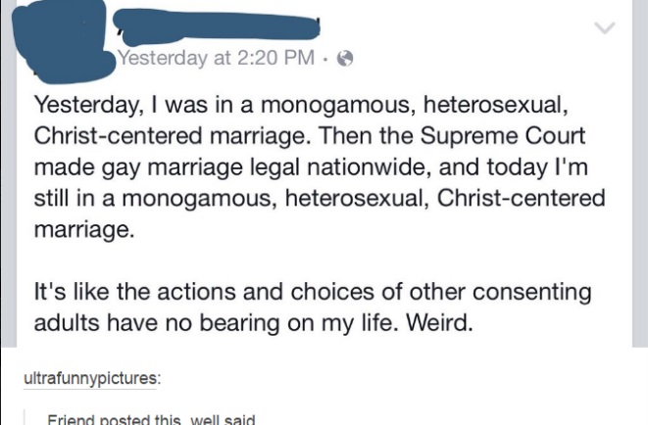Click the globe public-privacy icon
This screenshot has width=648, height=425.
point(345,59)
